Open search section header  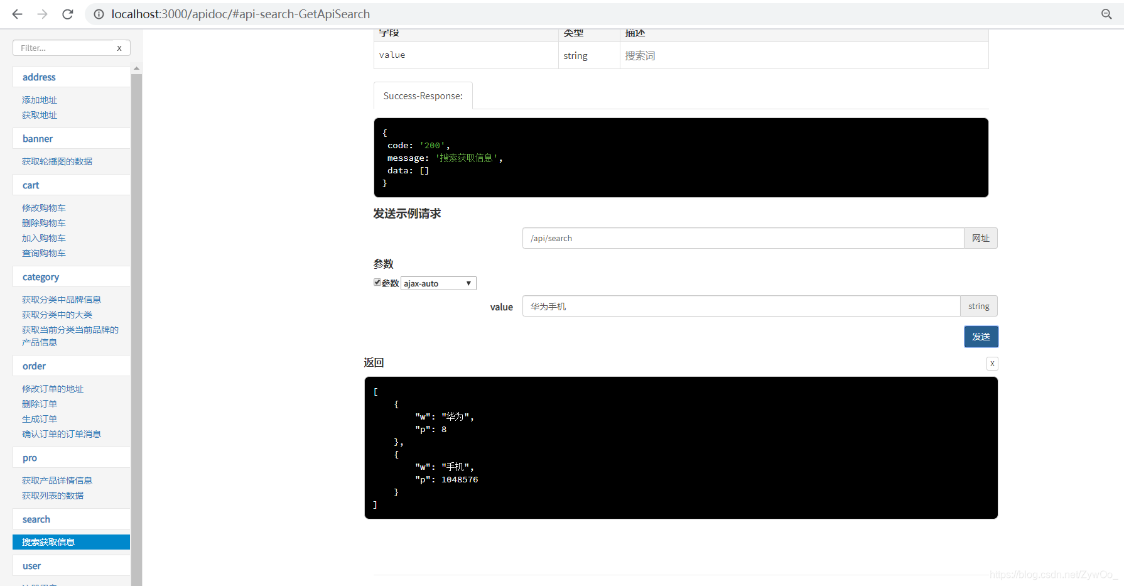(72, 519)
